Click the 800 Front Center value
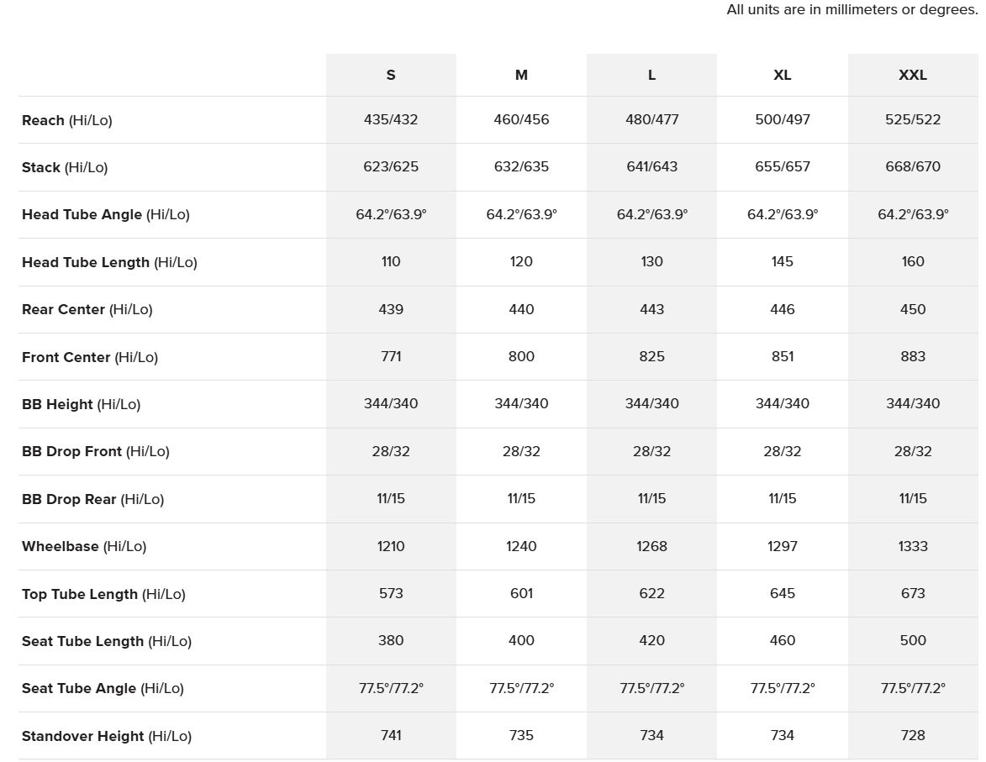The image size is (986, 762). click(521, 356)
